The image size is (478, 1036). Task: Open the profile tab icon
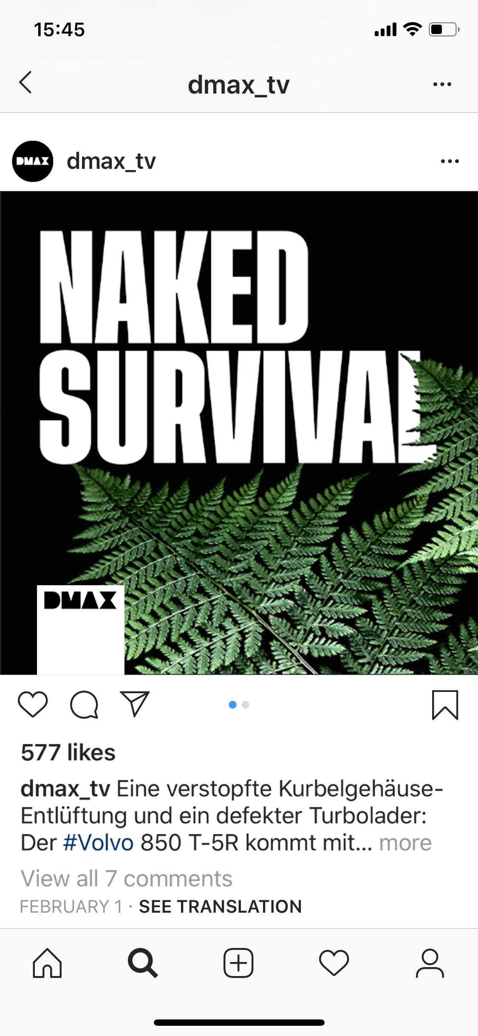point(430,963)
